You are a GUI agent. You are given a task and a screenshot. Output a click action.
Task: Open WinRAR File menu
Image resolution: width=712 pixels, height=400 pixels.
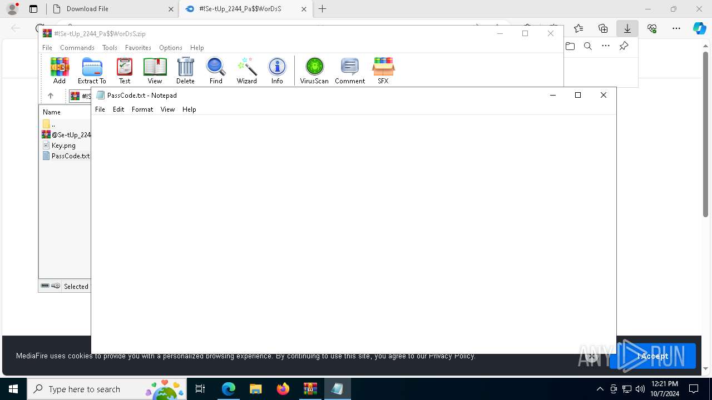[x=47, y=48]
